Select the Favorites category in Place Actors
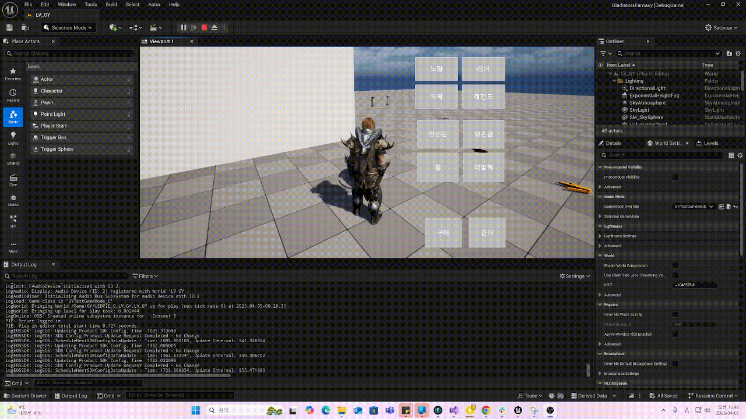The image size is (746, 419). (13, 74)
